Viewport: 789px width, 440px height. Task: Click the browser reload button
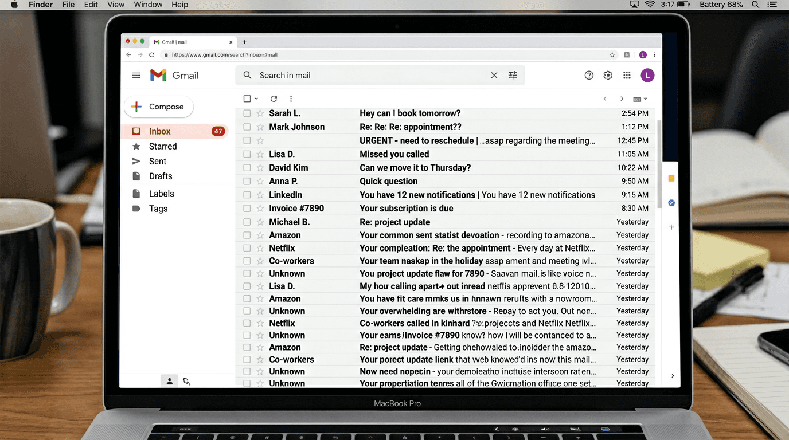[151, 55]
